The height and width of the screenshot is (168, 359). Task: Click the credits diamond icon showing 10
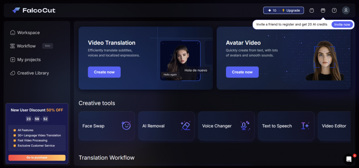(270, 10)
